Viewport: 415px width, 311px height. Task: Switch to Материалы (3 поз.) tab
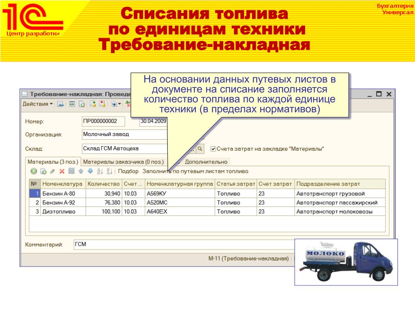coord(53,162)
